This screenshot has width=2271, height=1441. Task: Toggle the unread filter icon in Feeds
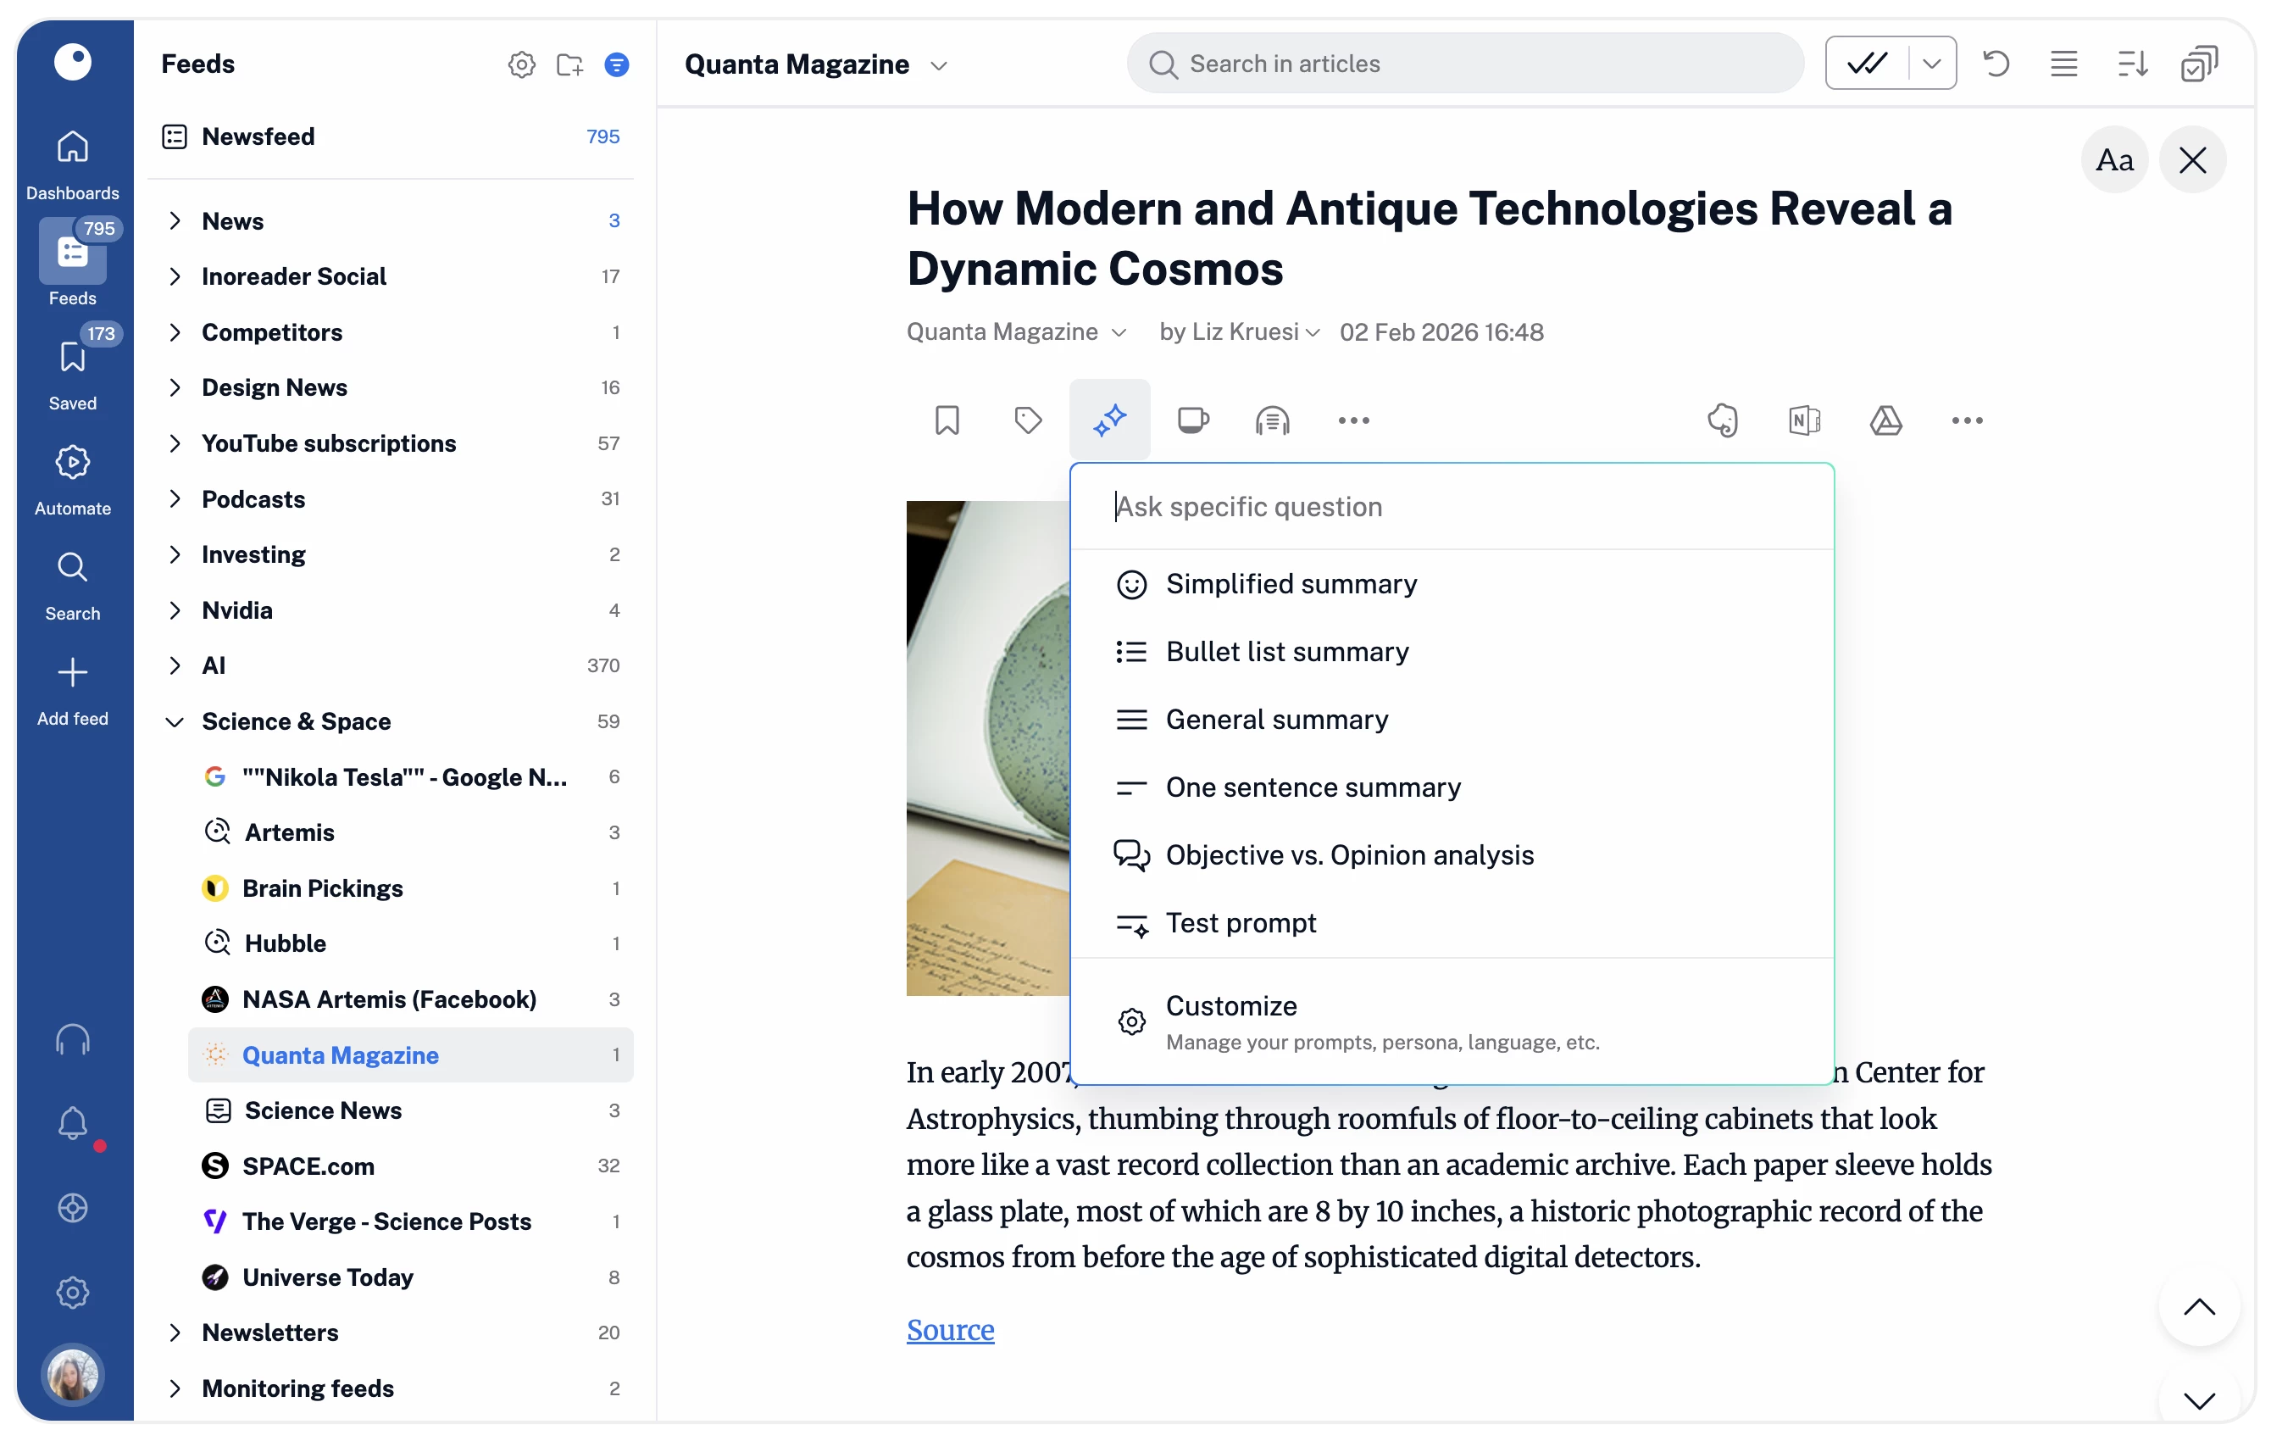(616, 64)
